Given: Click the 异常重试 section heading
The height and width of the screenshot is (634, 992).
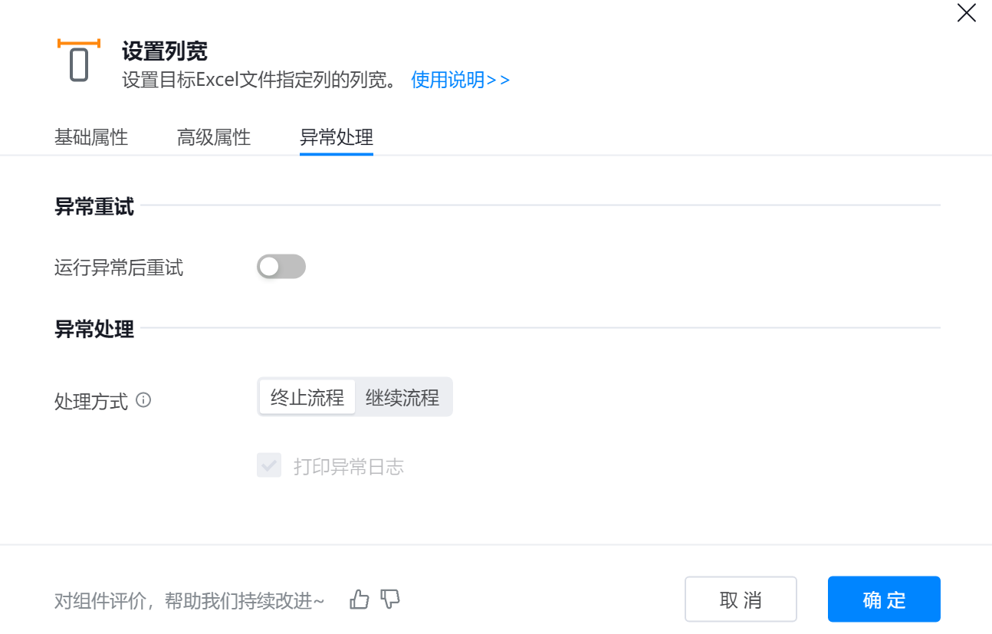Looking at the screenshot, I should pos(94,206).
